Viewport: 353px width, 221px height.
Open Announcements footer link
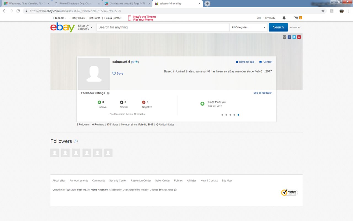pos(79,181)
